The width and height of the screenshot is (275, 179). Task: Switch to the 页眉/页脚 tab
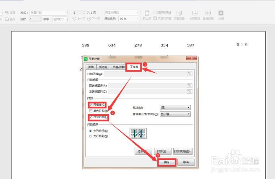(118, 67)
